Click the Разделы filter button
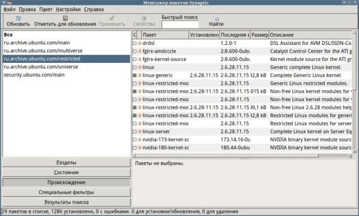The height and width of the screenshot is (216, 359). pos(66,162)
